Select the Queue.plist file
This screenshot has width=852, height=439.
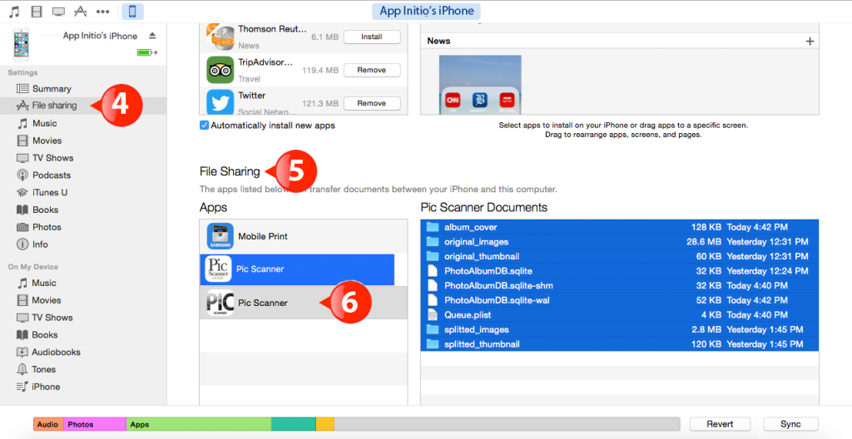coord(619,315)
